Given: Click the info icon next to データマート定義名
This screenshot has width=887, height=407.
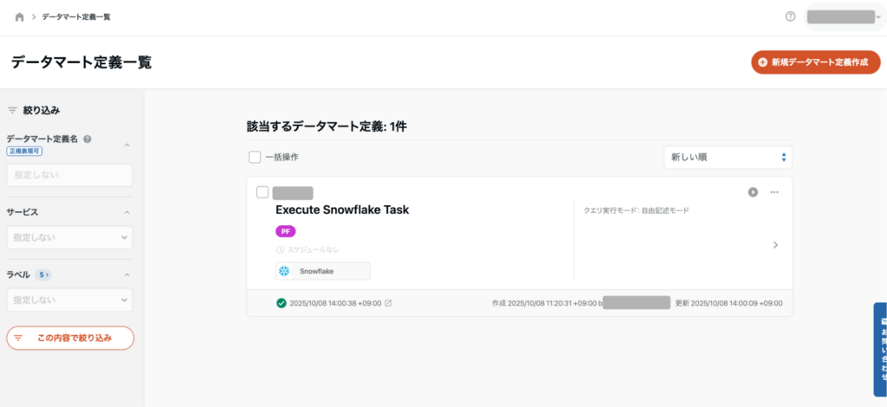Looking at the screenshot, I should click(87, 139).
